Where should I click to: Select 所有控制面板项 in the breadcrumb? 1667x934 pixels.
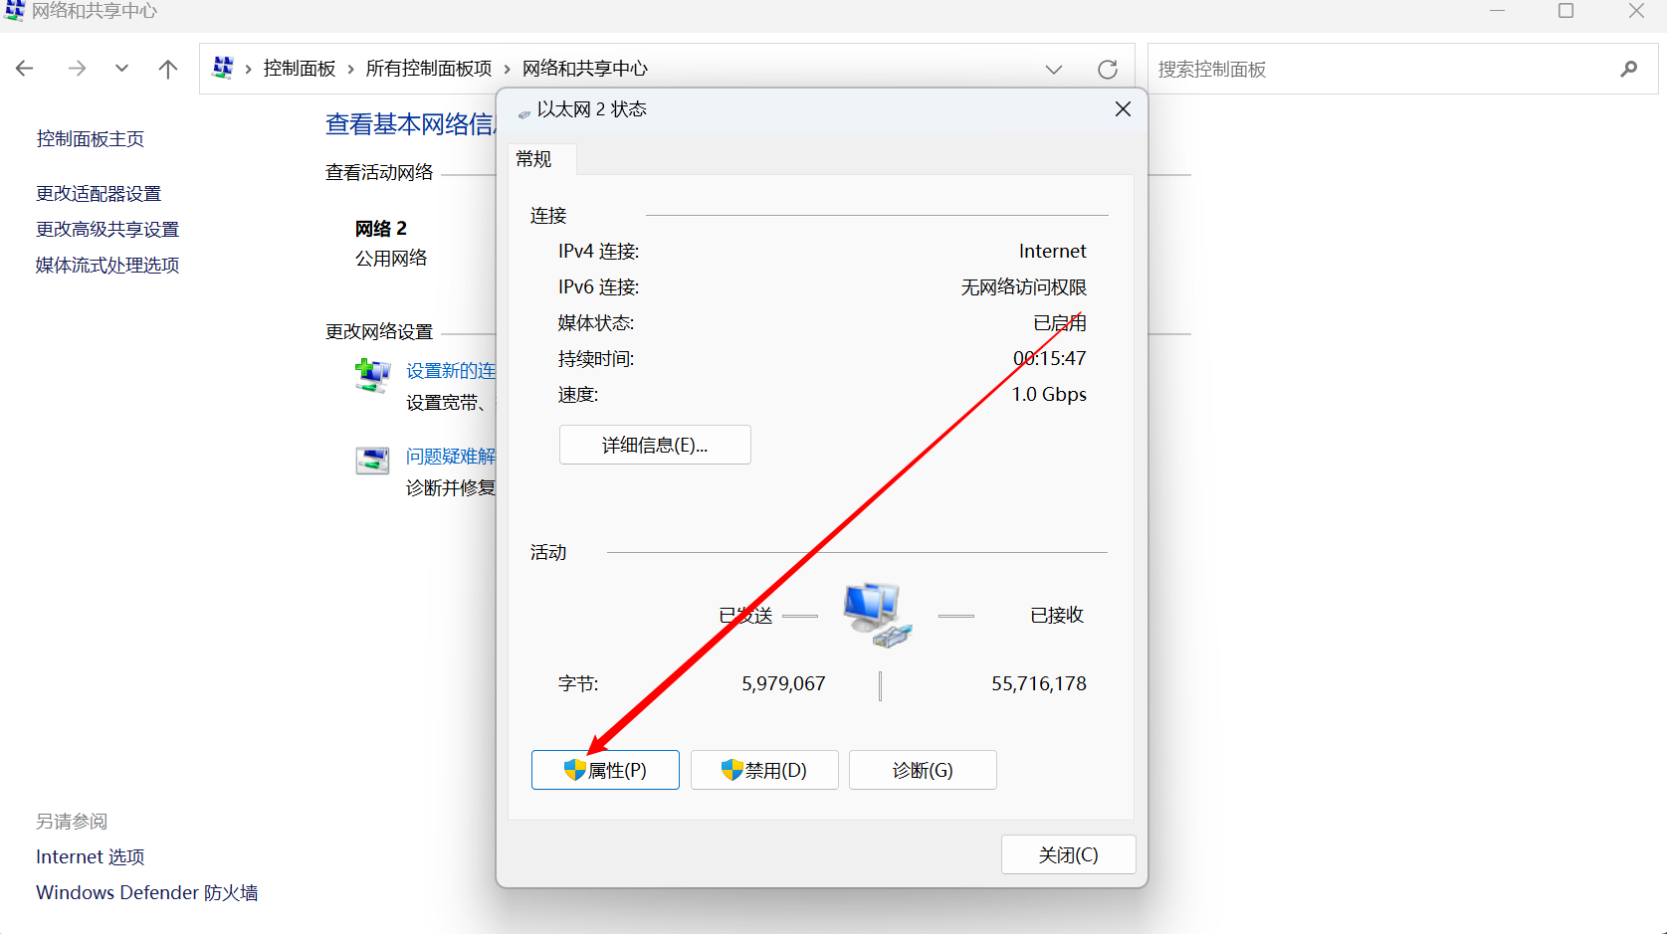(430, 68)
